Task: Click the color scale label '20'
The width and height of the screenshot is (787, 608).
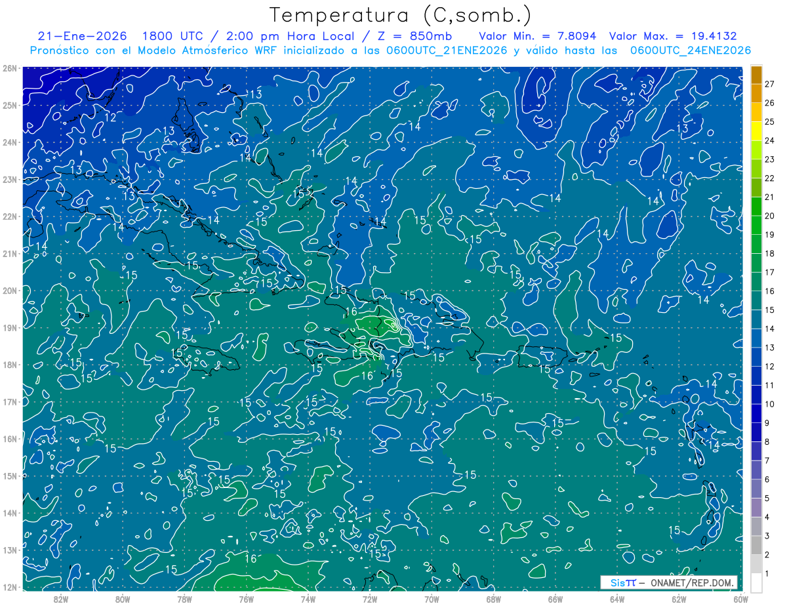Action: pos(770,216)
